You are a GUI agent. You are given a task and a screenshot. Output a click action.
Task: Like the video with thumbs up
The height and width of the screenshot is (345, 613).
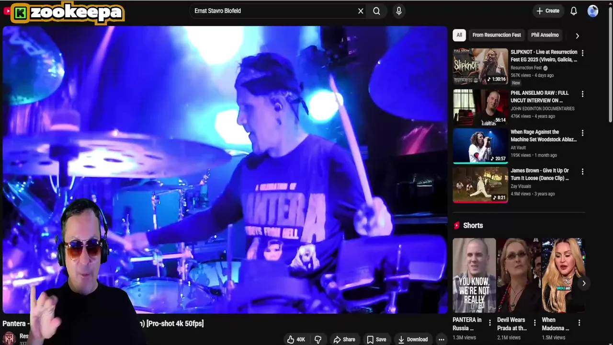pyautogui.click(x=296, y=339)
